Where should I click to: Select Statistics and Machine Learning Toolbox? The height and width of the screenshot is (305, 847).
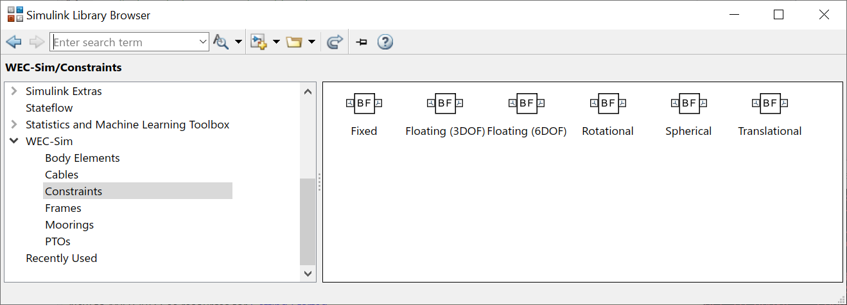[x=127, y=125]
